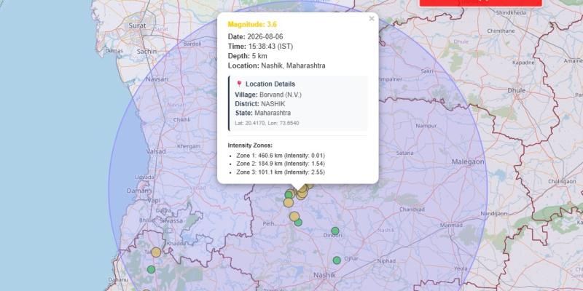
Task: Click the Intensity Zones heading
Action: click(250, 145)
